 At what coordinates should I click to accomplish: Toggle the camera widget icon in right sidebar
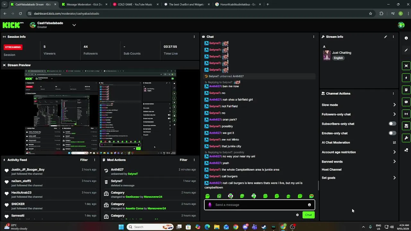click(406, 126)
